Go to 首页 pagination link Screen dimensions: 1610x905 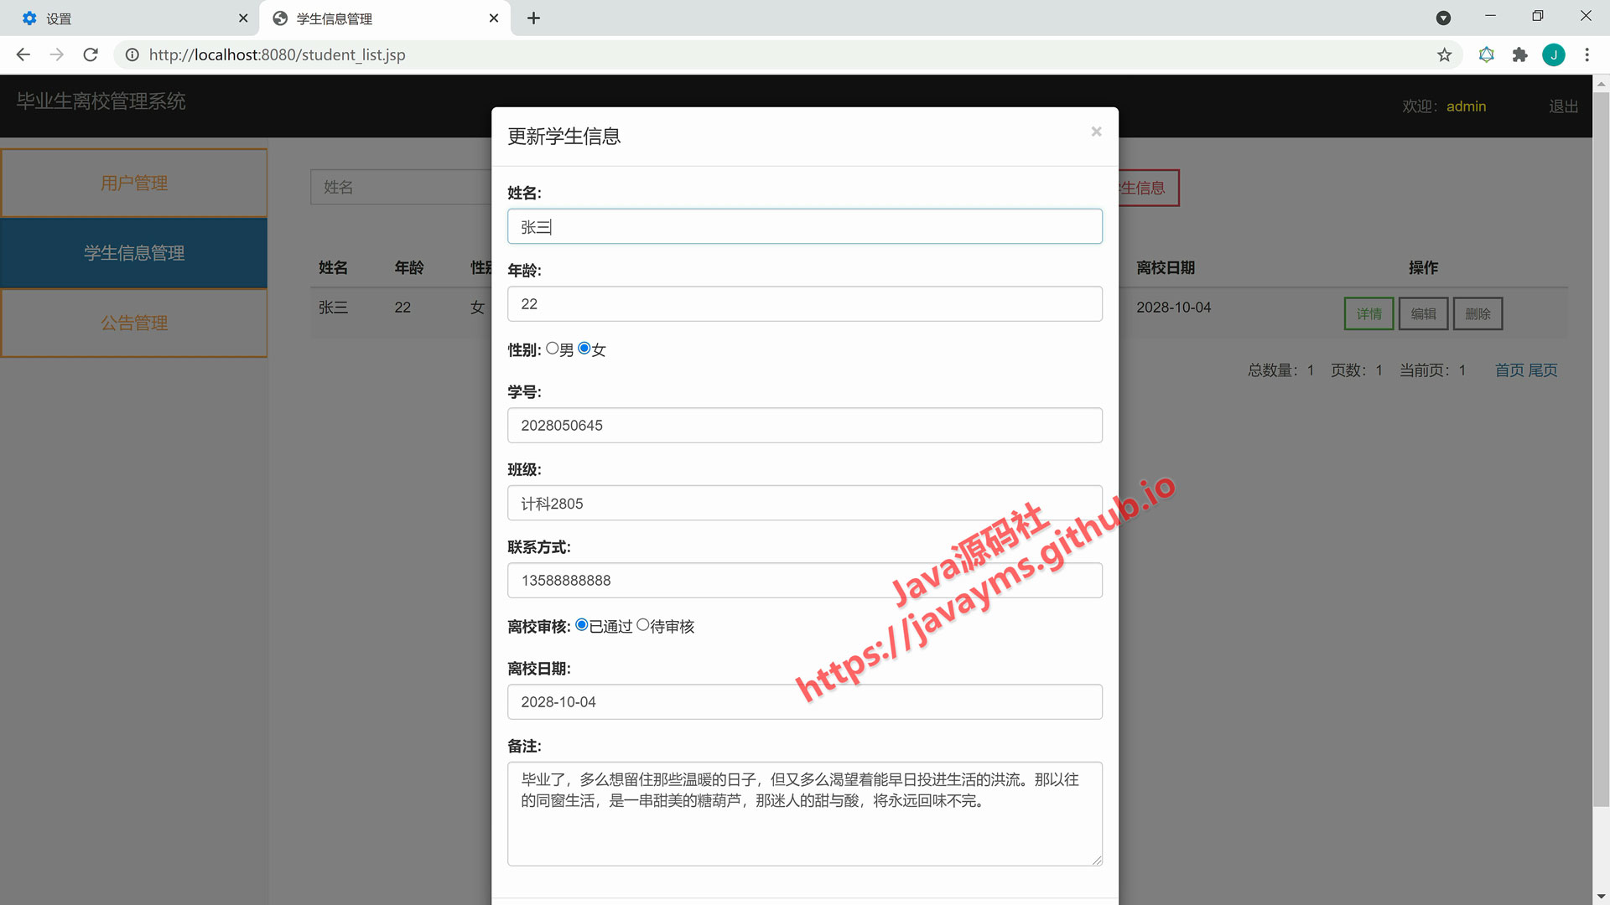tap(1509, 370)
